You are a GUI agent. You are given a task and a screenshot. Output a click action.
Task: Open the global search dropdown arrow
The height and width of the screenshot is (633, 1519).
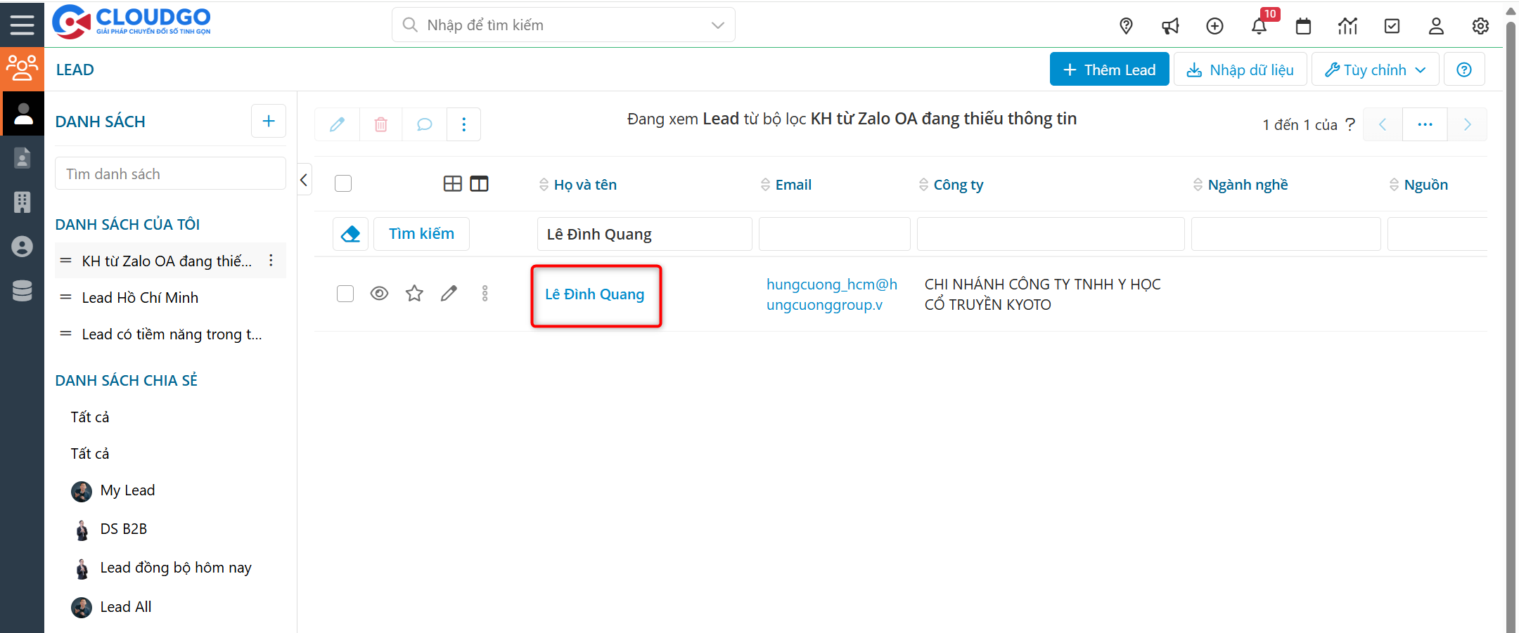coord(717,25)
